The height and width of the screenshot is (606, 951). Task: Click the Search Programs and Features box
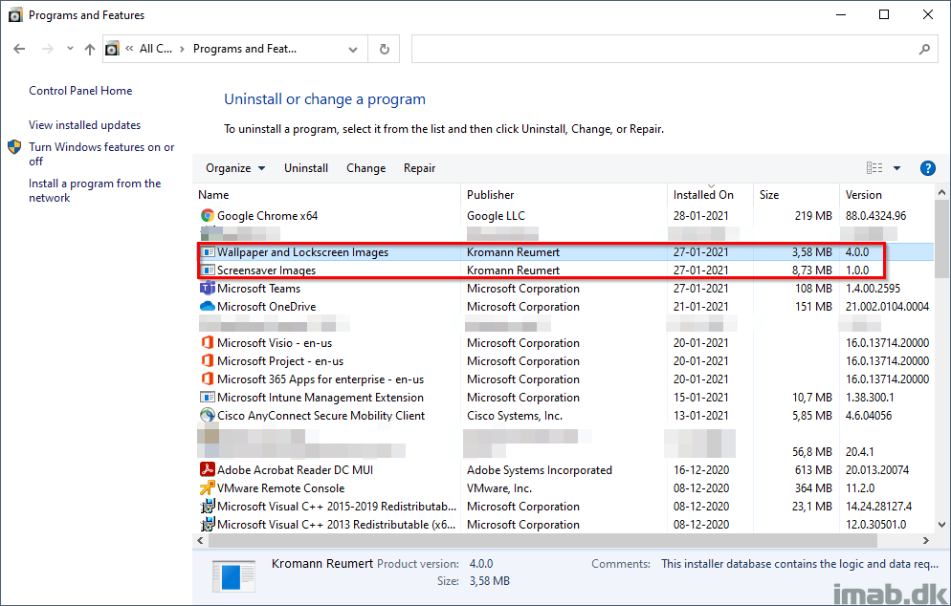675,49
